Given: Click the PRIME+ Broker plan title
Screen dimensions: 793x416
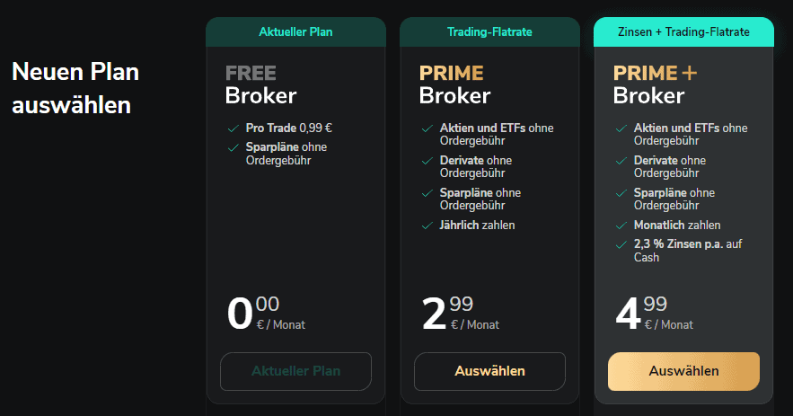Looking at the screenshot, I should 656,84.
